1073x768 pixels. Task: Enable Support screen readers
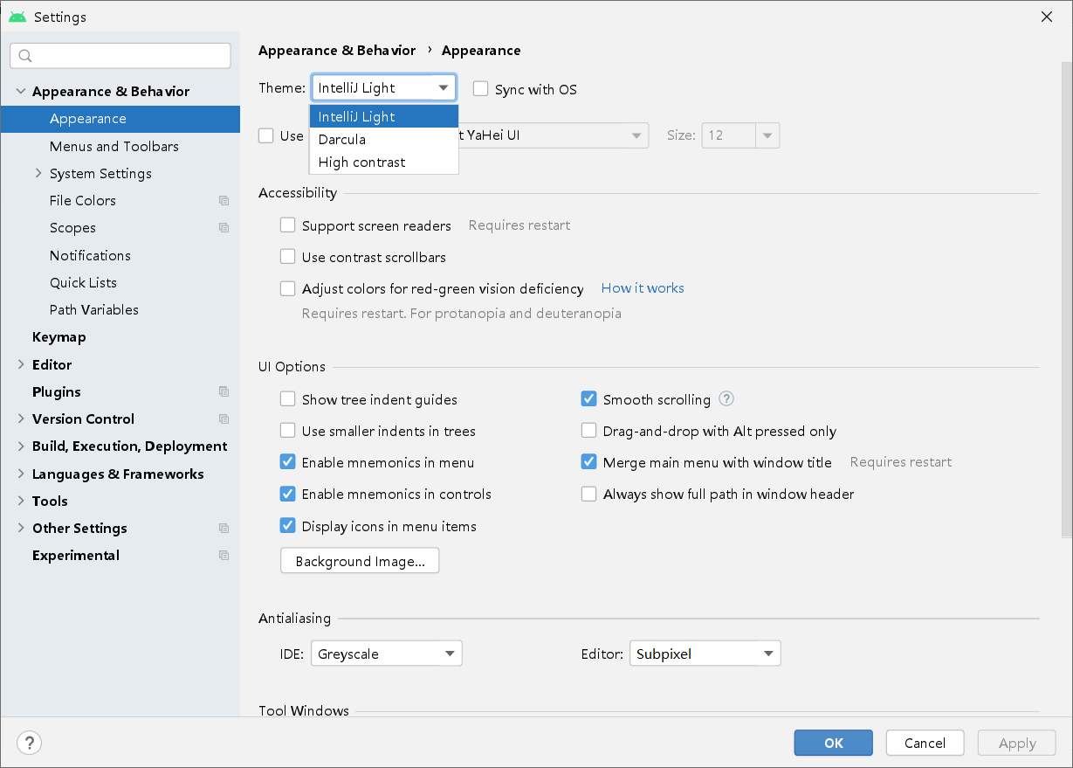pyautogui.click(x=288, y=225)
